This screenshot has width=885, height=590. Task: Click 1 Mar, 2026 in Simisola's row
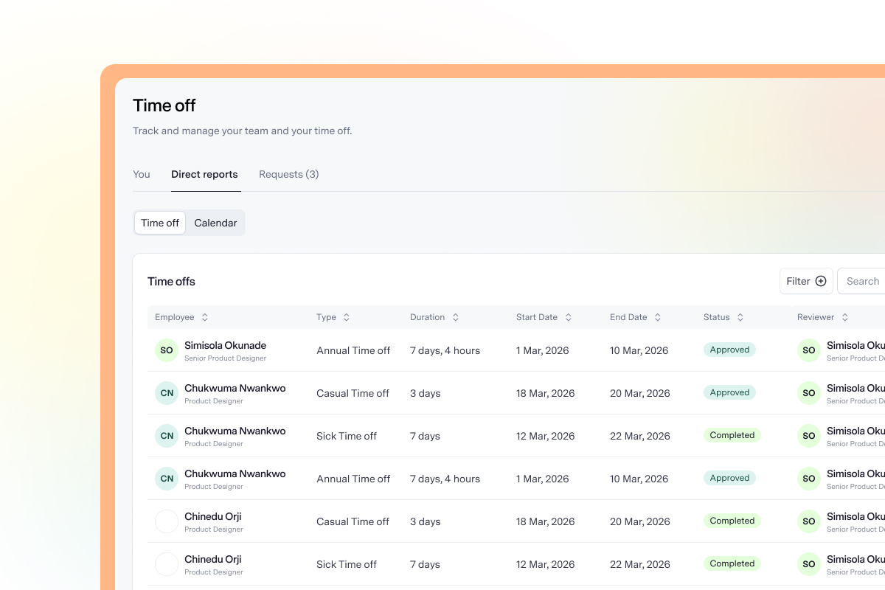(x=543, y=350)
